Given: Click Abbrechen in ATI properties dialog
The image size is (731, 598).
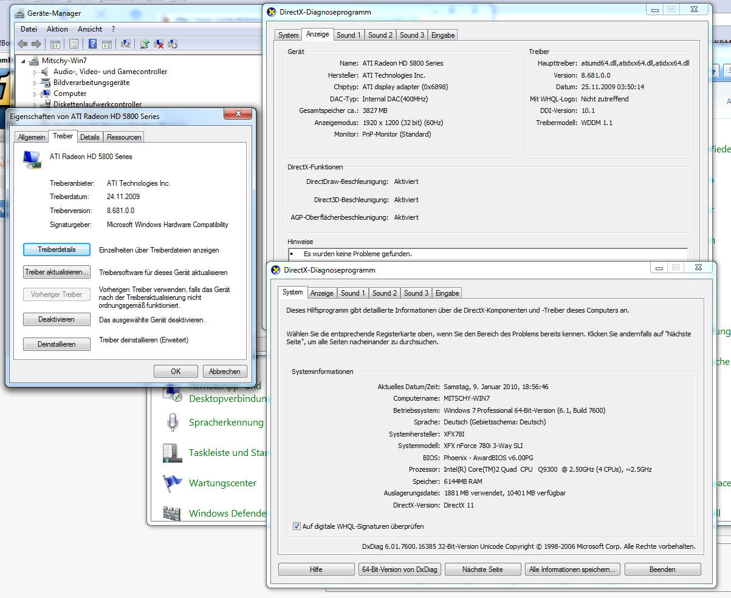Looking at the screenshot, I should click(x=225, y=372).
